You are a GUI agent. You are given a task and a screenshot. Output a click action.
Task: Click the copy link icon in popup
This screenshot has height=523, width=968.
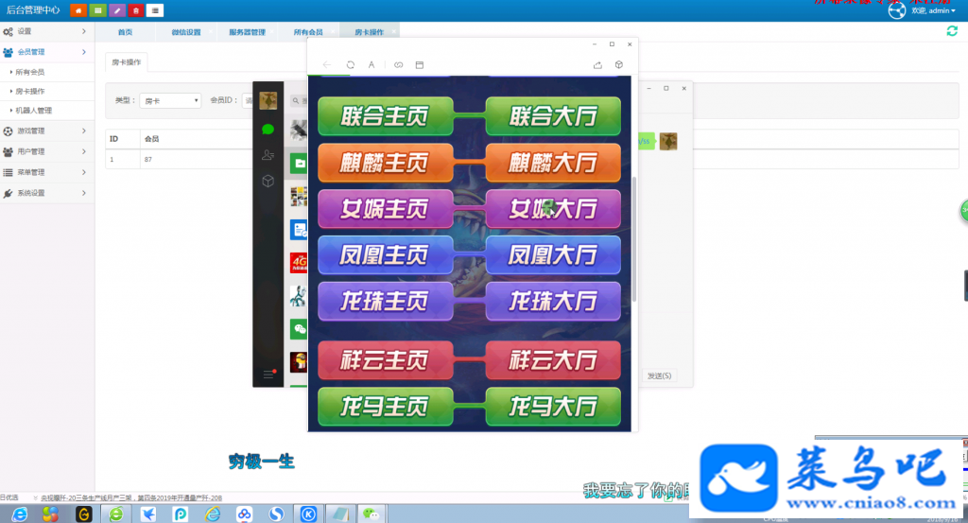(x=398, y=65)
